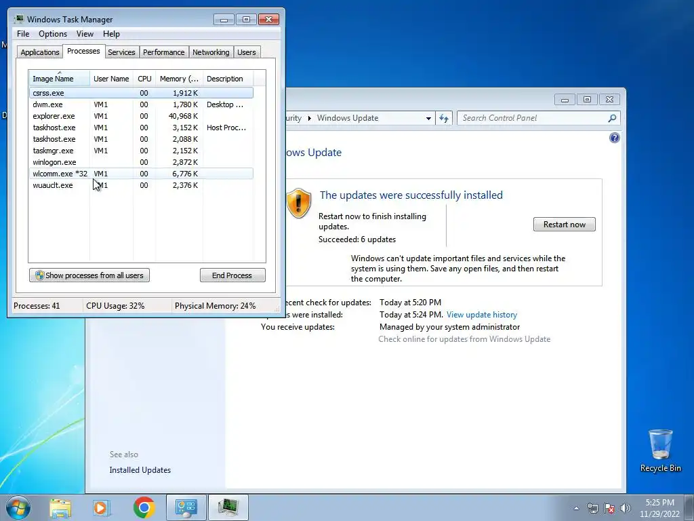The width and height of the screenshot is (694, 521).
Task: Minimize the Windows Update window
Action: pos(565,100)
